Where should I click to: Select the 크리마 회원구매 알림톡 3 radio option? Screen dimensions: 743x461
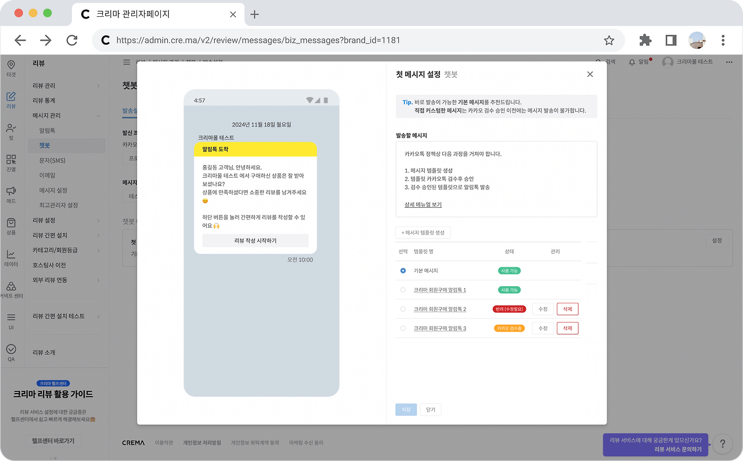pos(403,328)
